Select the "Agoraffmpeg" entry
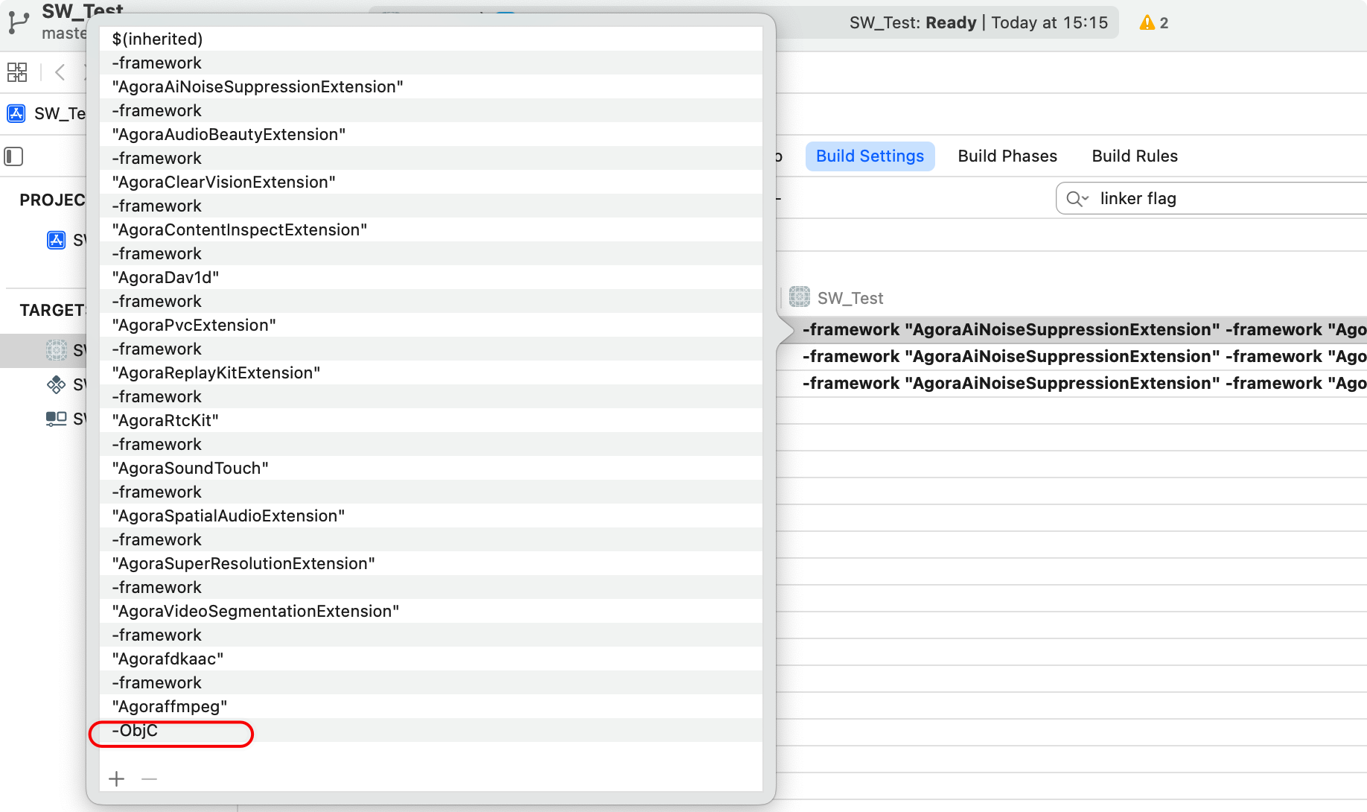The width and height of the screenshot is (1367, 812). [430, 706]
